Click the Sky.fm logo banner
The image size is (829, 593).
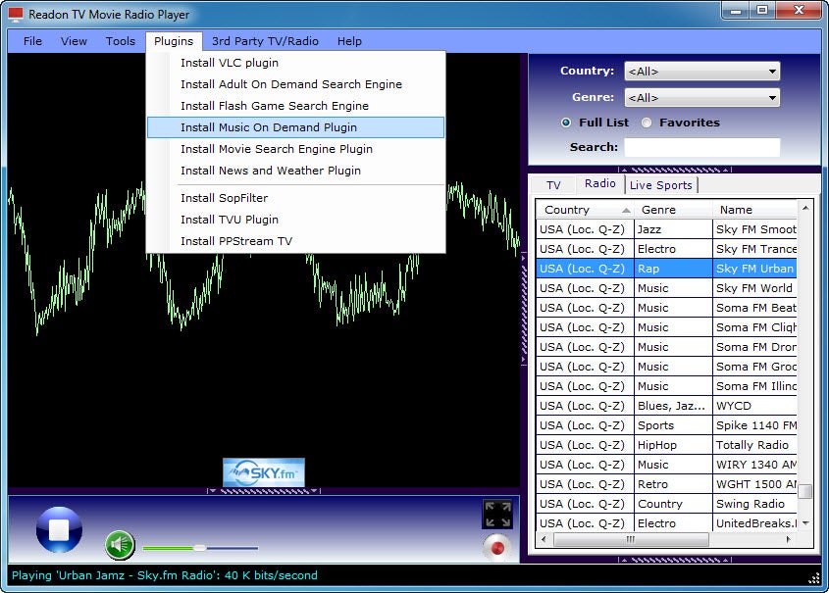click(x=263, y=472)
